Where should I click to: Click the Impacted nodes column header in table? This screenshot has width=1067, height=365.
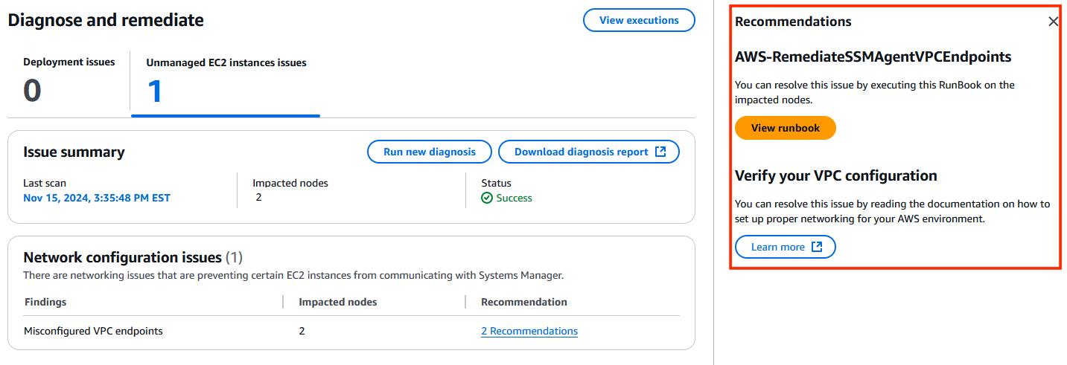(x=338, y=302)
